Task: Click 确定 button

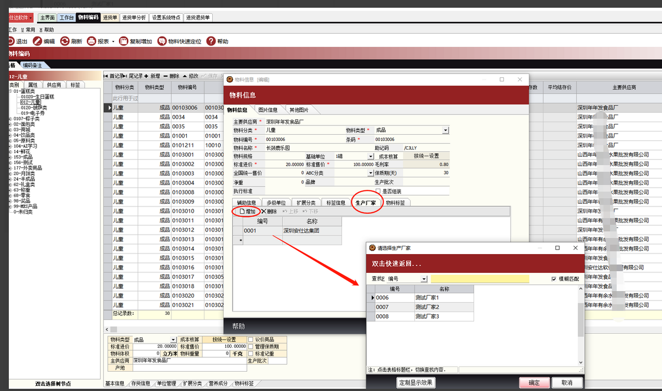Action: (534, 383)
